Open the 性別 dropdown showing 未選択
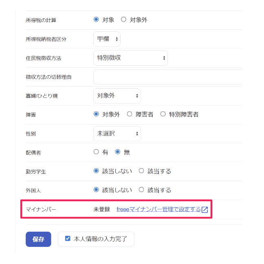 coord(117,134)
